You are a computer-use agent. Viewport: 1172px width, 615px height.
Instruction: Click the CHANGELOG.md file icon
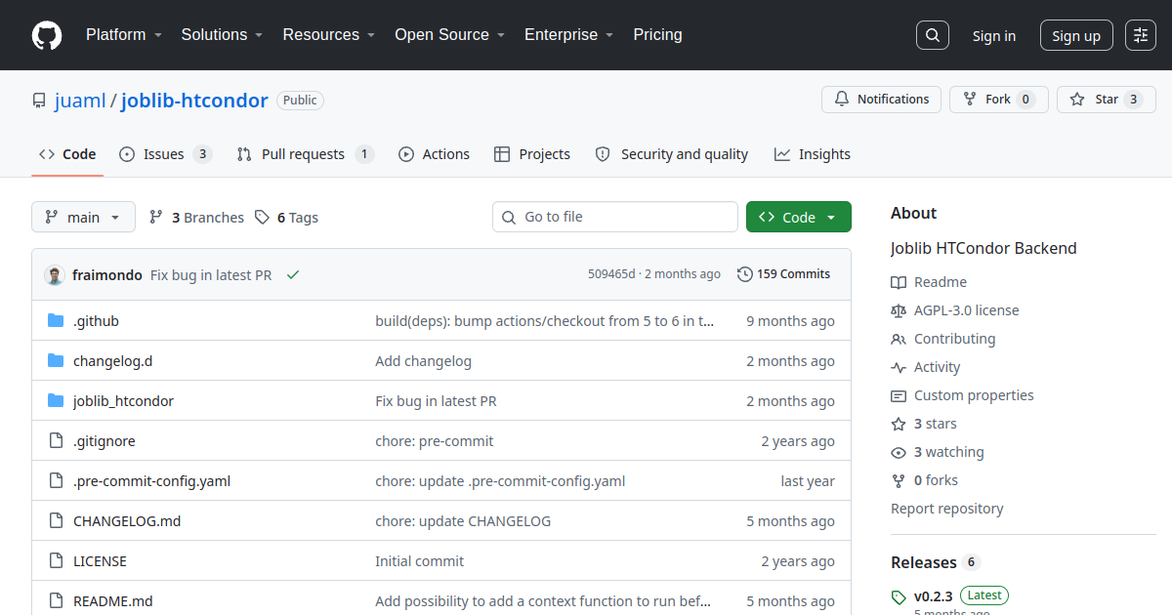point(56,521)
